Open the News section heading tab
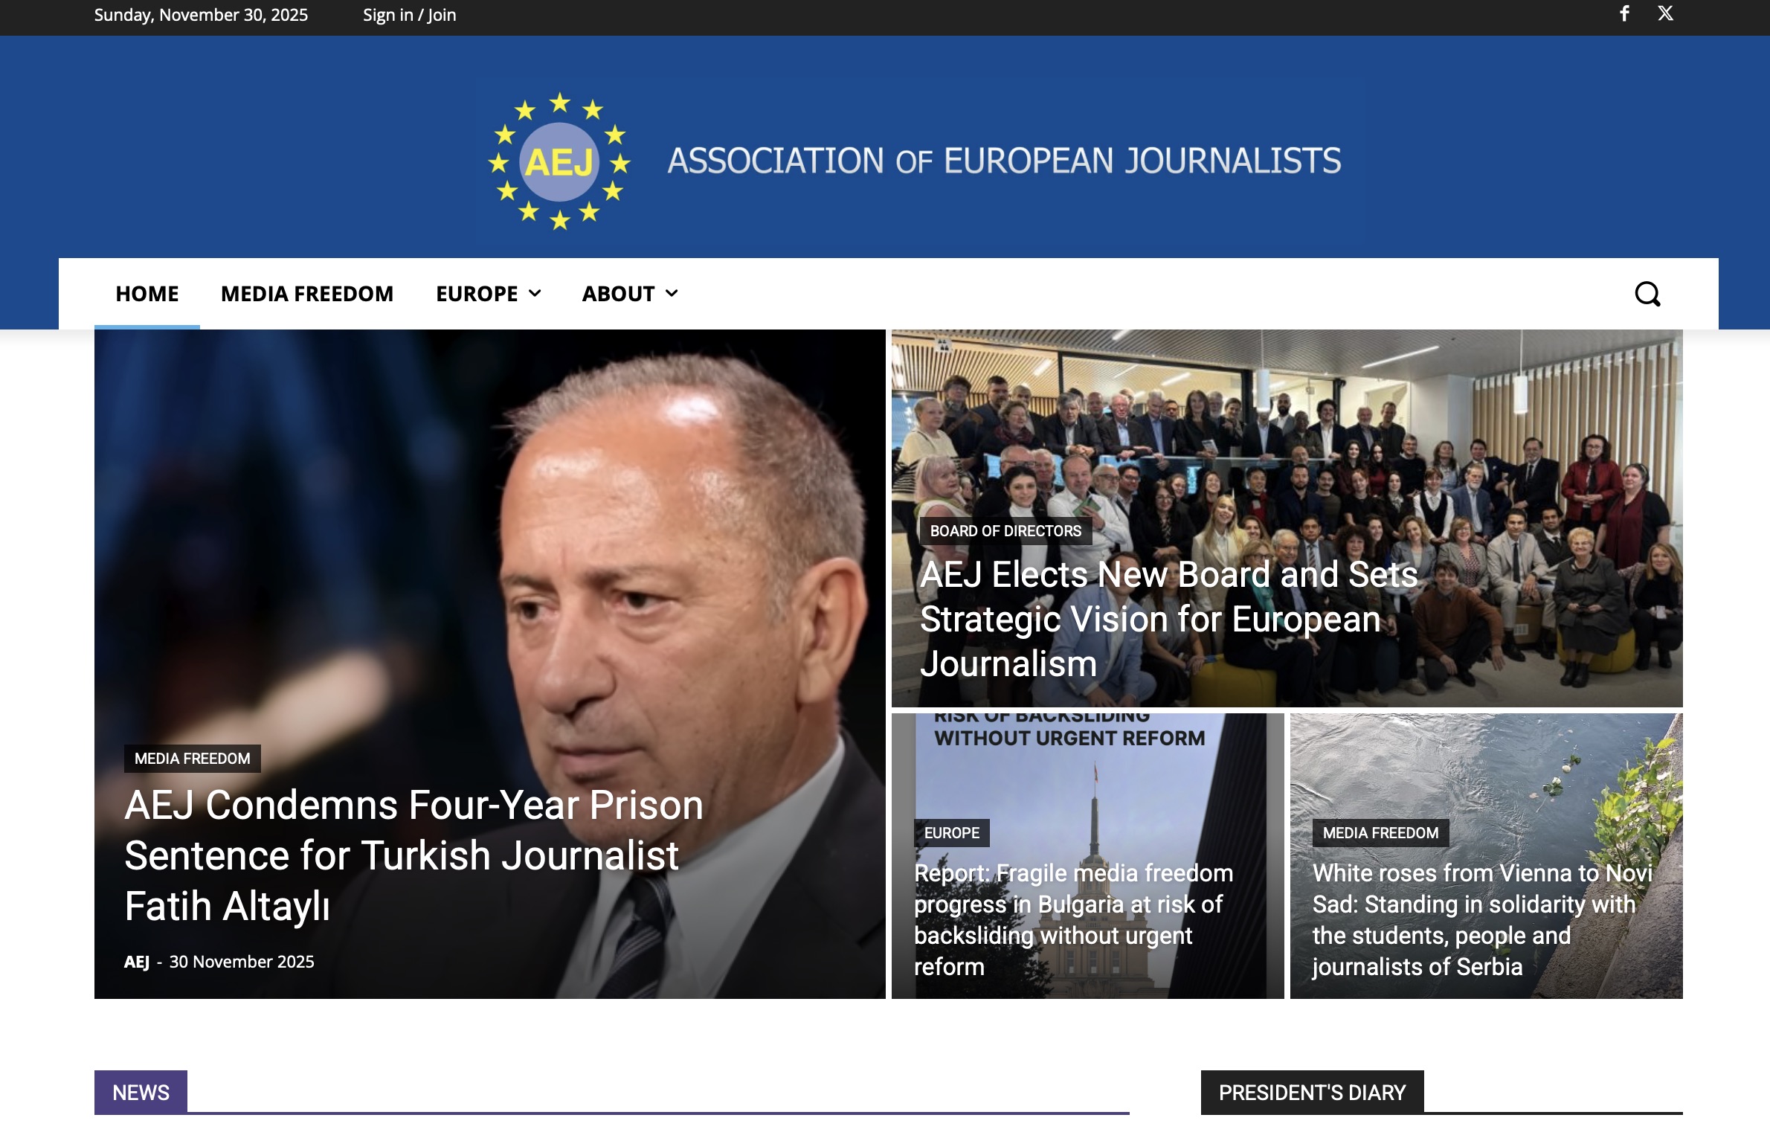Image resolution: width=1770 pixels, height=1138 pixels. (x=141, y=1092)
